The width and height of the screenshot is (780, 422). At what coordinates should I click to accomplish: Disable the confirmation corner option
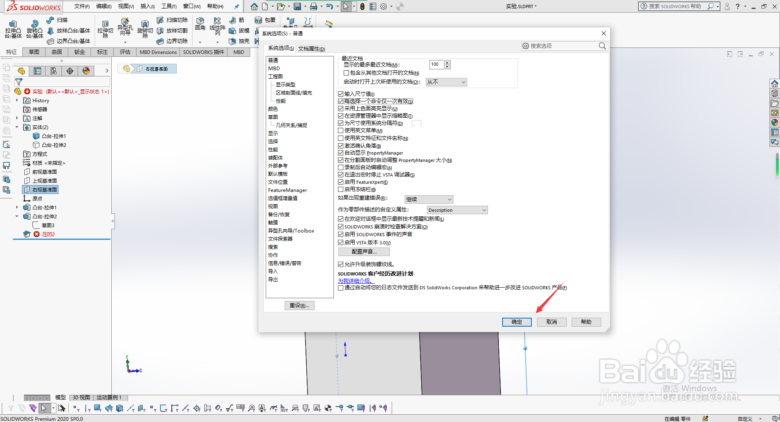[x=341, y=146]
